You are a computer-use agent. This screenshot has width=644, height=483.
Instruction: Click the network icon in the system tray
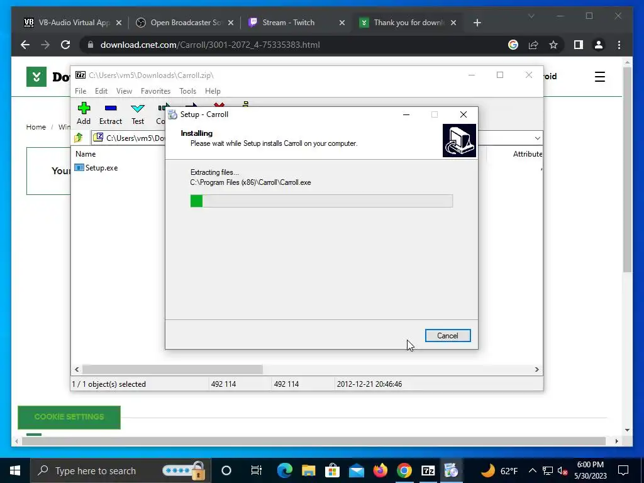pos(548,470)
